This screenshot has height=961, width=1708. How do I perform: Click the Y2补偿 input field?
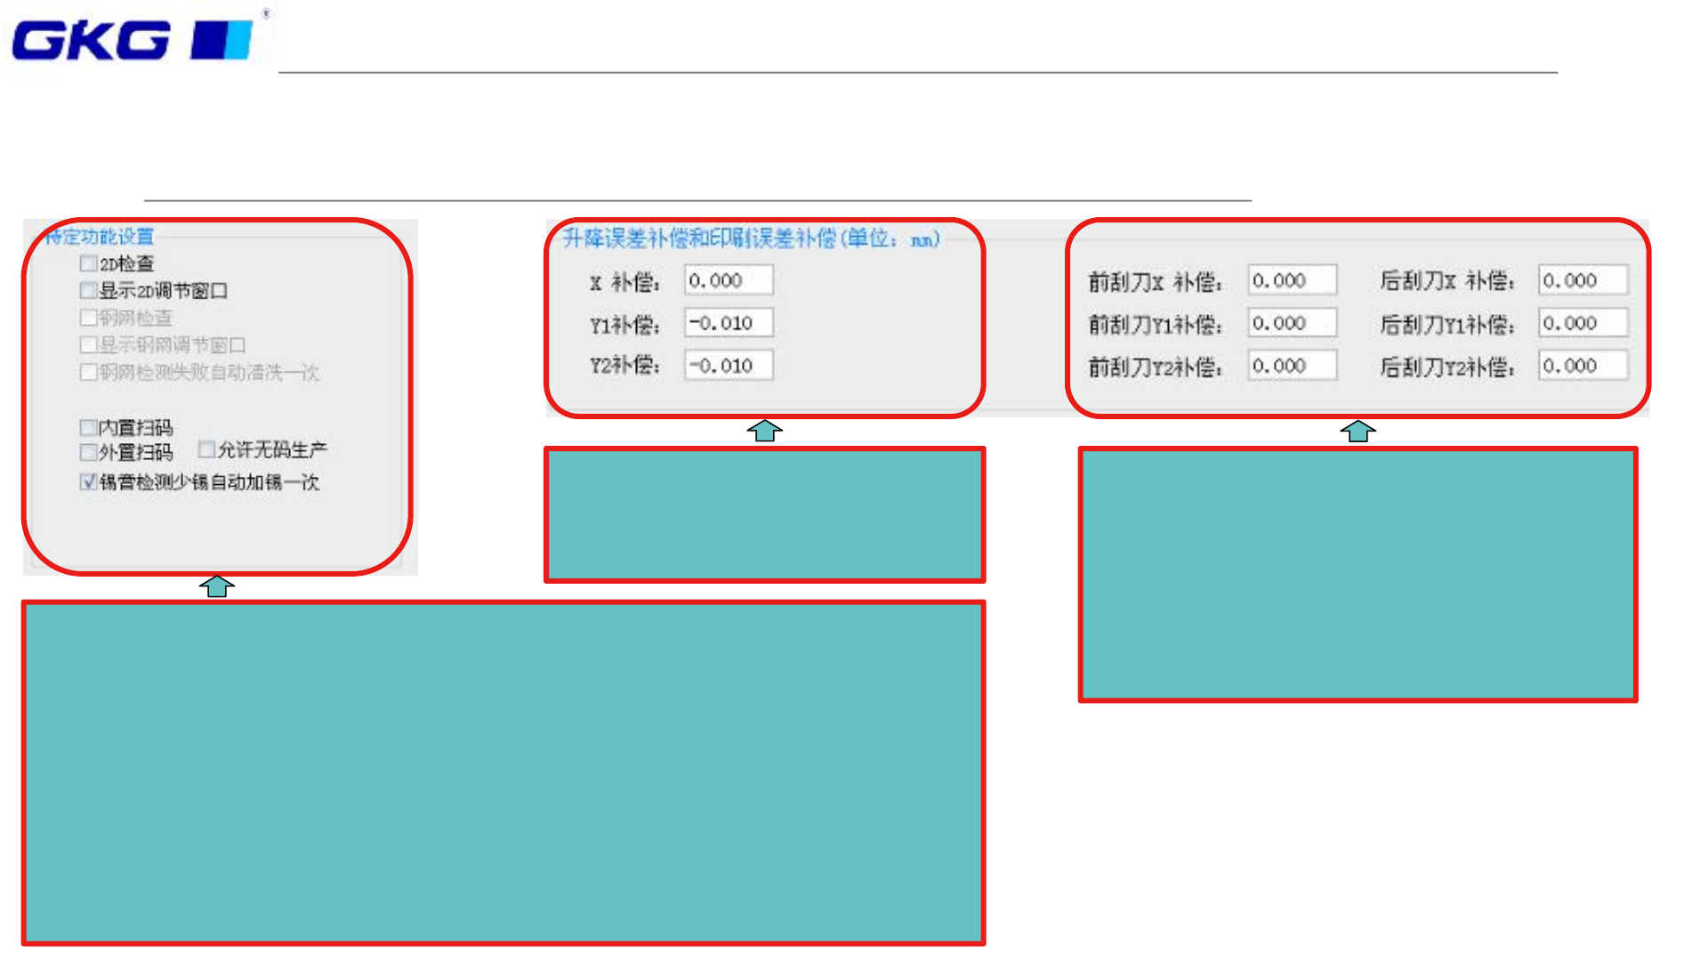(x=728, y=366)
